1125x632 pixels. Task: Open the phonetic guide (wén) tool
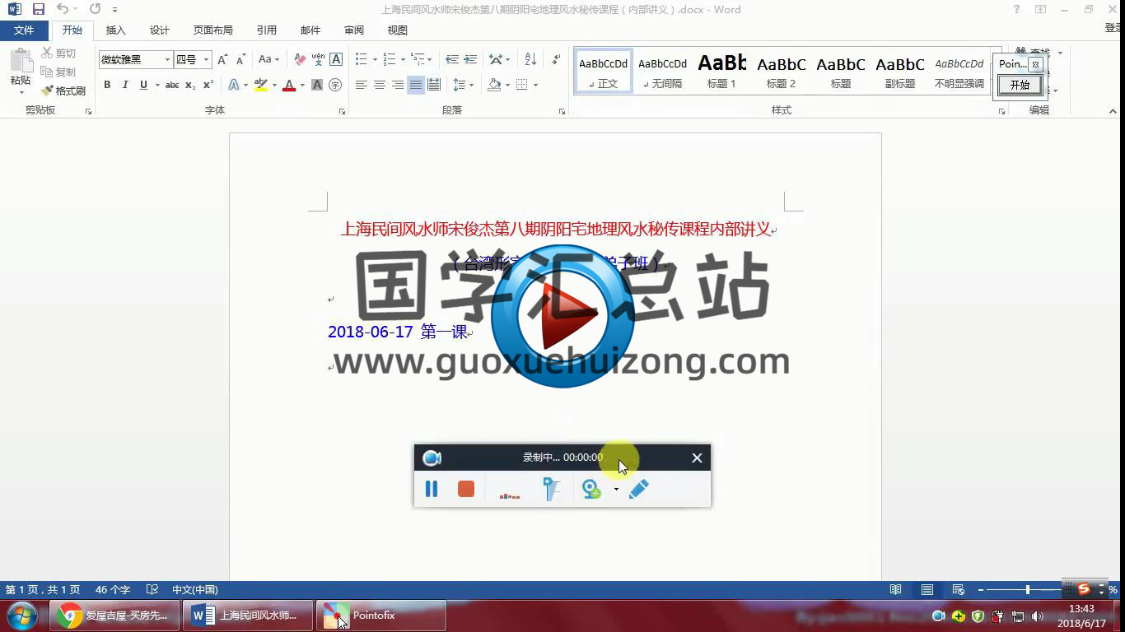318,60
